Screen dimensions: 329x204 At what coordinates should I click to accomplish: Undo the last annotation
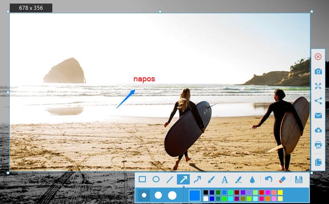click(x=269, y=180)
